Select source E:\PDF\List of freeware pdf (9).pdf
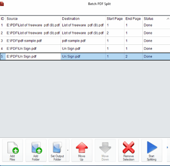Screen dimensions: 170x166 (x=33, y=33)
